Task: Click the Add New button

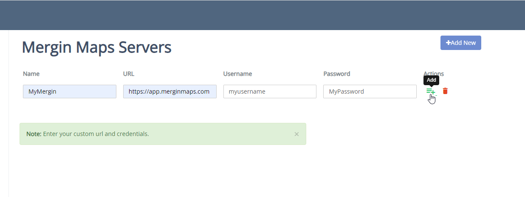Action: [x=460, y=43]
